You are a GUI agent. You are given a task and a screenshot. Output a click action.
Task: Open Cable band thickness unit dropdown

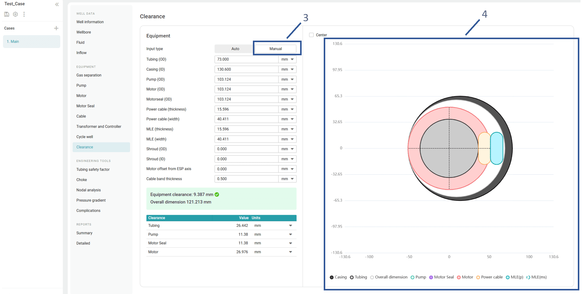[x=287, y=179]
